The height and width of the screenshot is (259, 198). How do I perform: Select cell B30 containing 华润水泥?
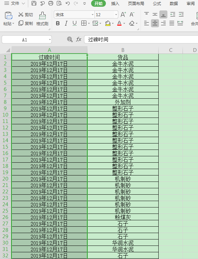coord(123,243)
